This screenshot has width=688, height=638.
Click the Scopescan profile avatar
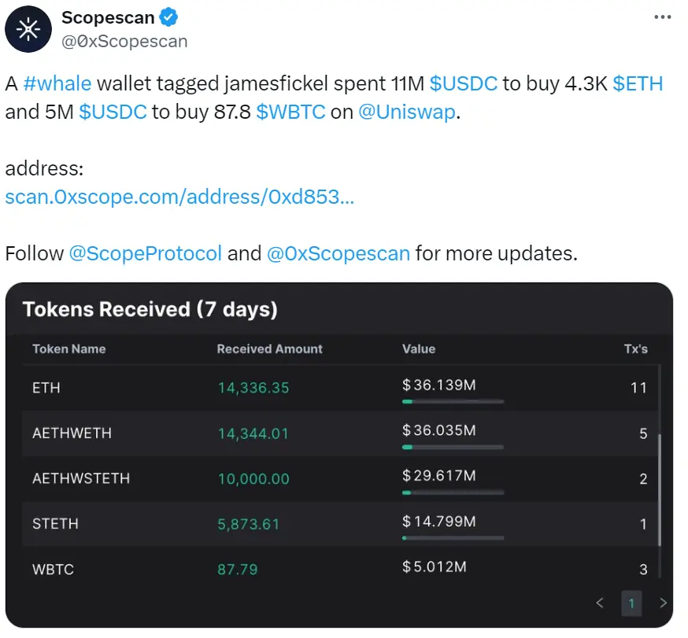(28, 29)
